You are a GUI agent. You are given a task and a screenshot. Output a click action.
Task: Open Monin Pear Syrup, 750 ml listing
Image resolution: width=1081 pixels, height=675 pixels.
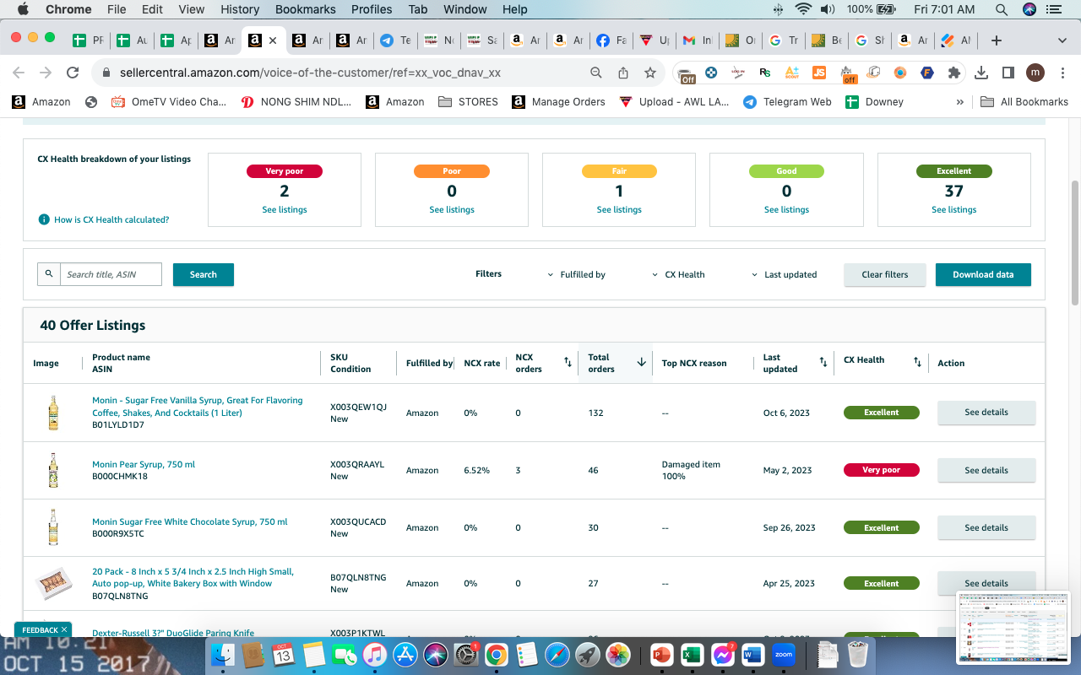pos(144,464)
